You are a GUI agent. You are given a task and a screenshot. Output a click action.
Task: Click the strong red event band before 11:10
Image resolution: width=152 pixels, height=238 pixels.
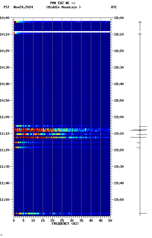coord(62,130)
